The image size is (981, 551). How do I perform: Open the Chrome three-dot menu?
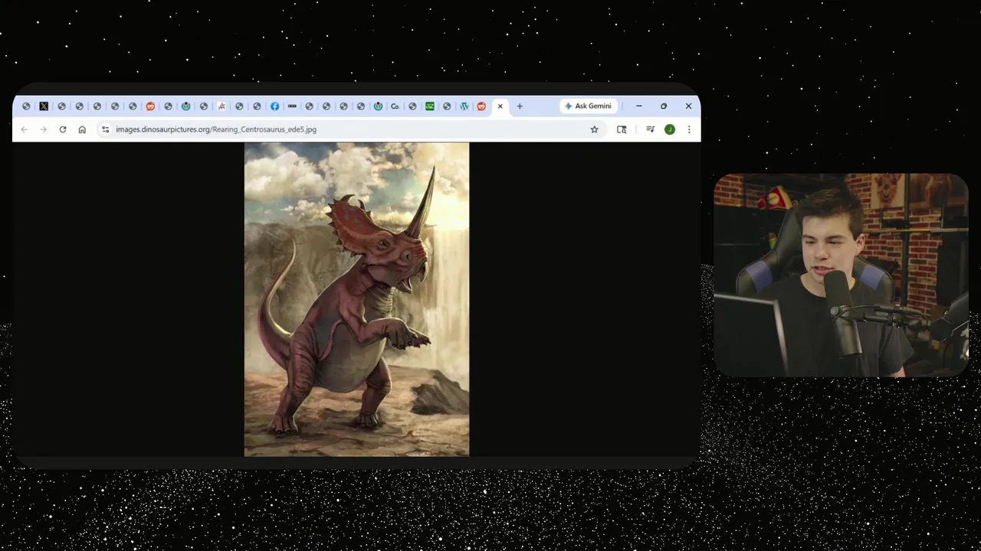coord(689,129)
